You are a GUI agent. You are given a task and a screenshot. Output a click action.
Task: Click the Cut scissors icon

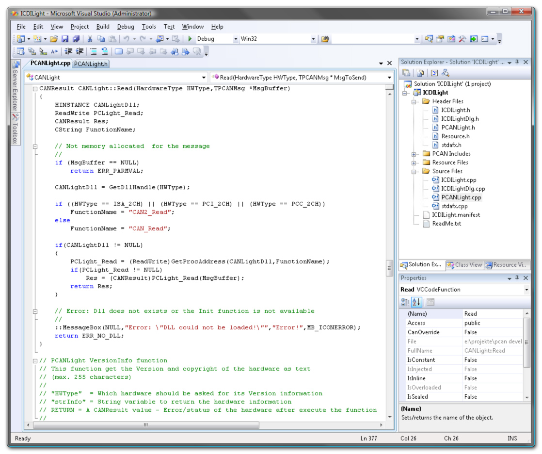coord(90,39)
